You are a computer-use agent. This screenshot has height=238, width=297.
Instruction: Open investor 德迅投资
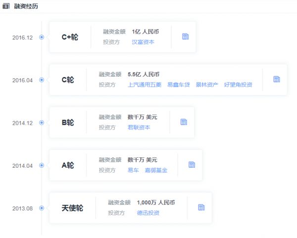[x=148, y=213]
